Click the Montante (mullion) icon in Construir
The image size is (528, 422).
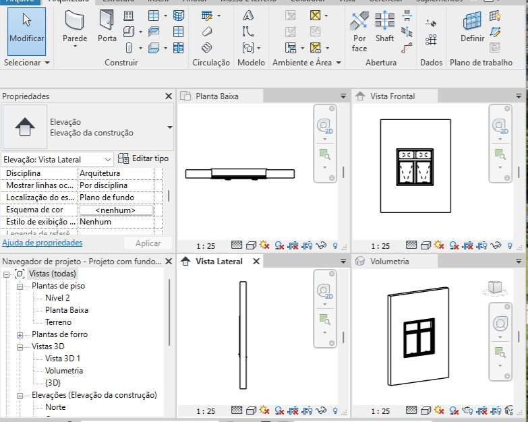click(179, 48)
